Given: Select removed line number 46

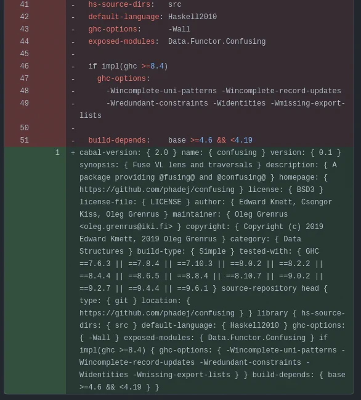Looking at the screenshot, I should click(x=25, y=66).
